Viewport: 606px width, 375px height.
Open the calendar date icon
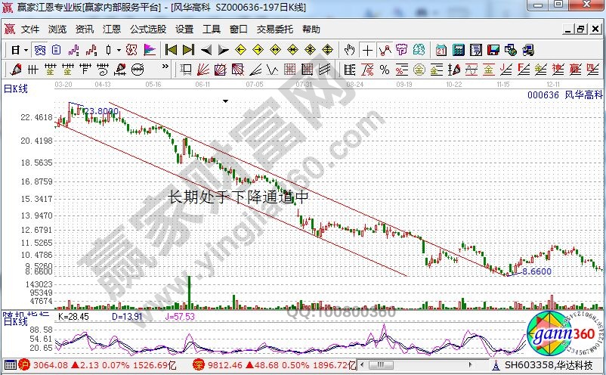pos(441,50)
